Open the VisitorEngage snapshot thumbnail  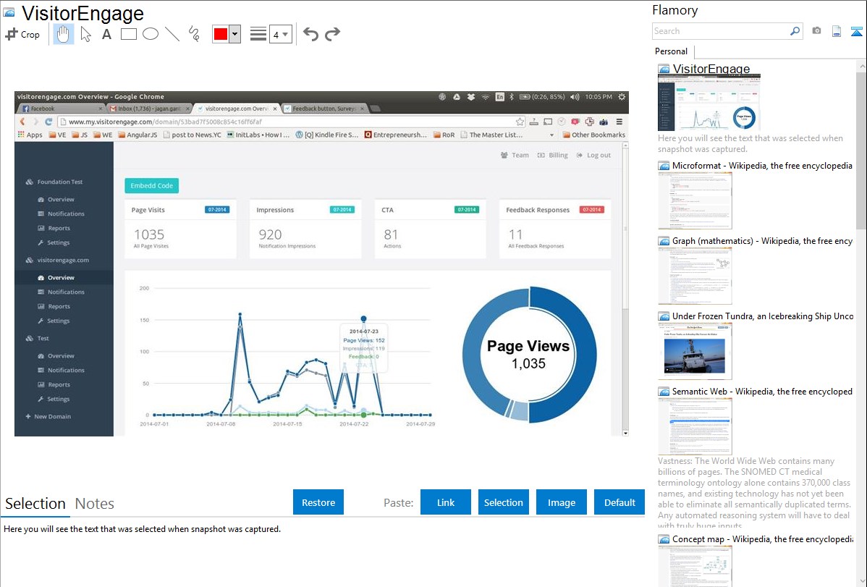pyautogui.click(x=709, y=103)
